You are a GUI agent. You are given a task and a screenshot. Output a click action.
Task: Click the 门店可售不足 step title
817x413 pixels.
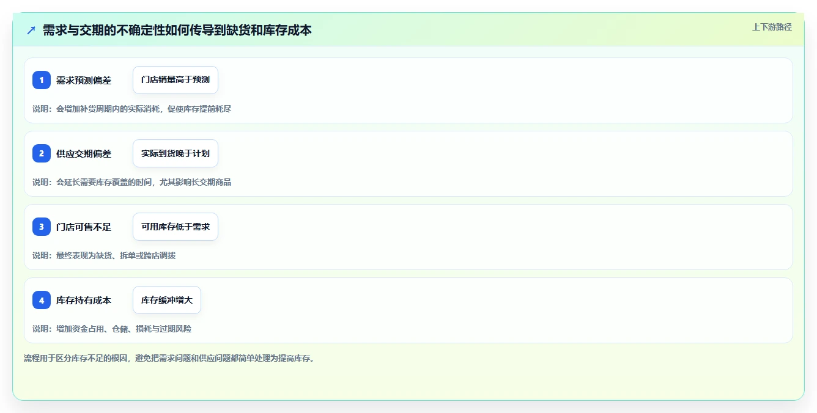(84, 227)
